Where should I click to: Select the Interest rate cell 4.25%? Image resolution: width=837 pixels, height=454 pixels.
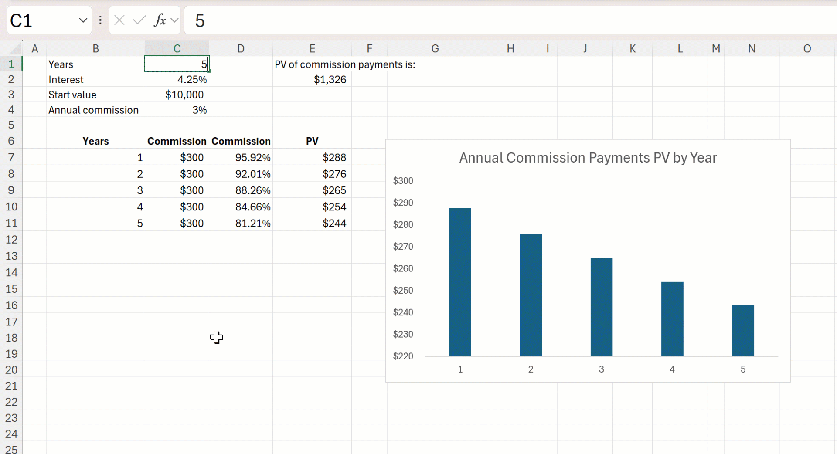(177, 80)
